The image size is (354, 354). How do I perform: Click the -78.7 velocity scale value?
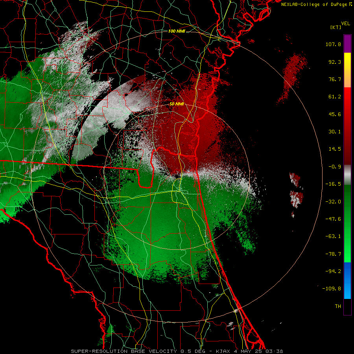333,254
